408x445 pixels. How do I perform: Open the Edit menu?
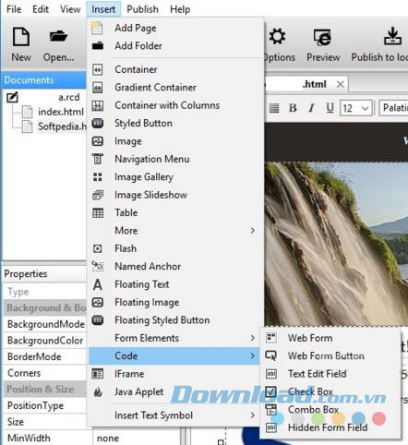click(41, 9)
